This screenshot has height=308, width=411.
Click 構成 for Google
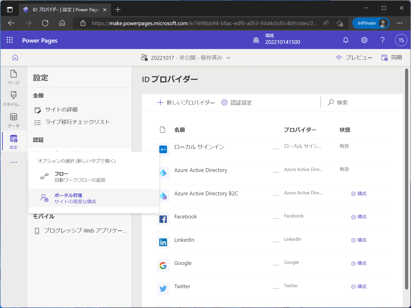[359, 264]
